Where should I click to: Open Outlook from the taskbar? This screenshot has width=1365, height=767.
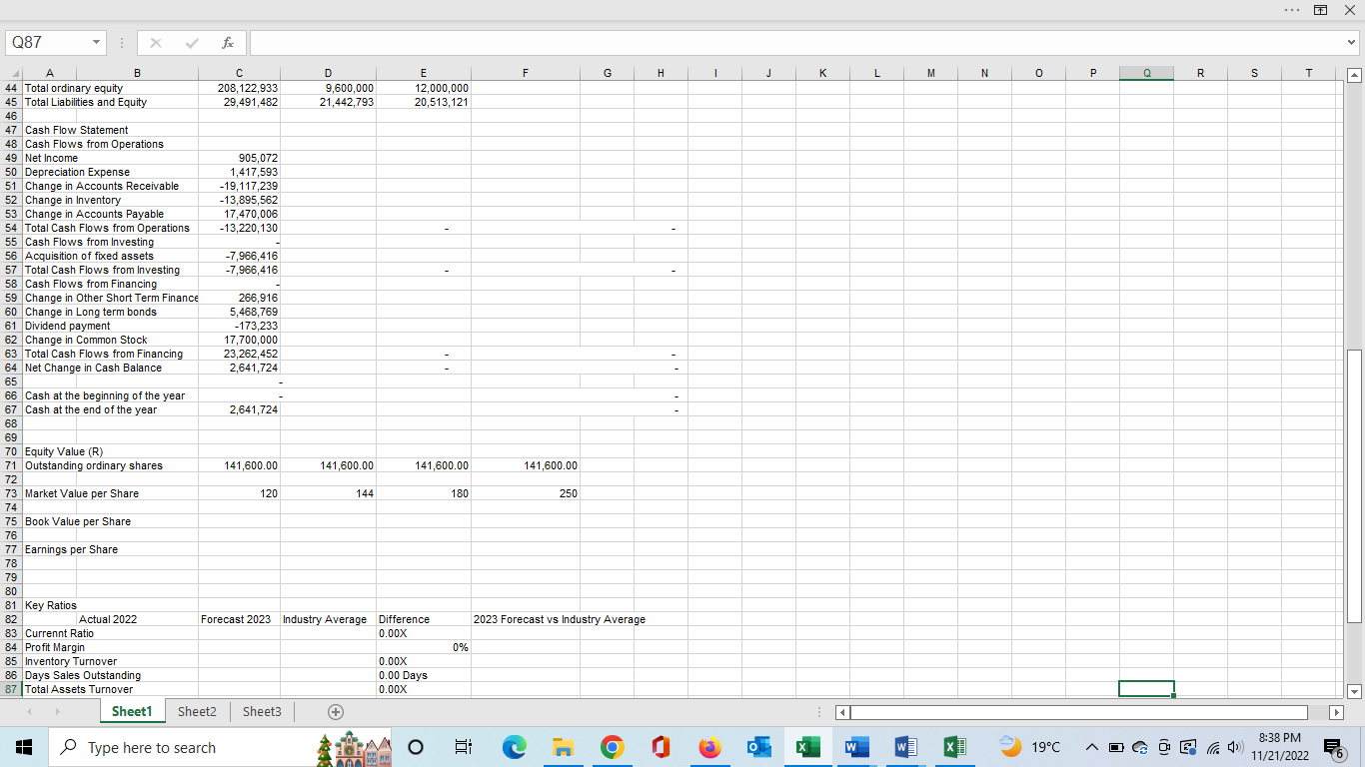(x=758, y=747)
